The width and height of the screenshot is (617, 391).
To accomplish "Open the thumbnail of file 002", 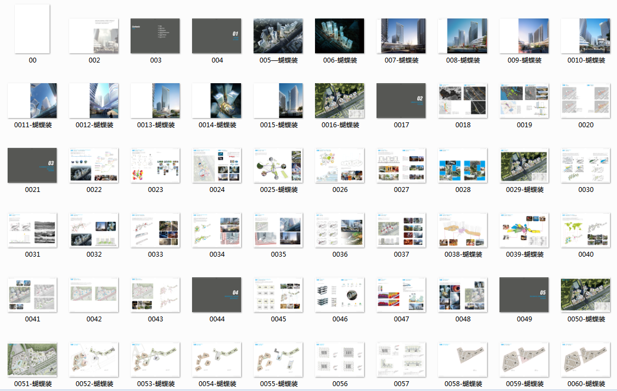I will (94, 36).
